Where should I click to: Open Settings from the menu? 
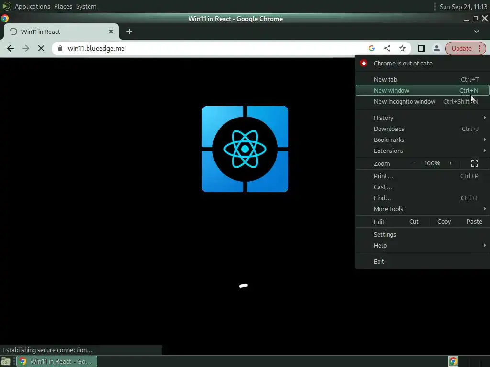coord(423,234)
